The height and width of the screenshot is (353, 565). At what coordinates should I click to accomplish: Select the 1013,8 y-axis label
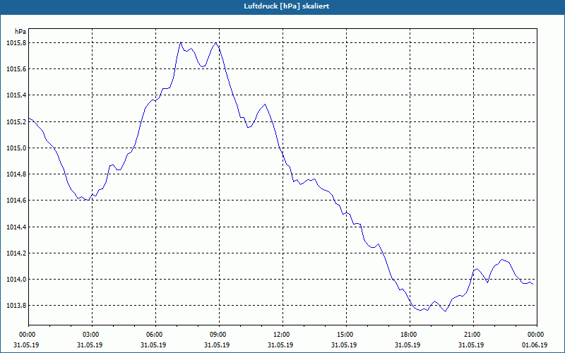(16, 306)
